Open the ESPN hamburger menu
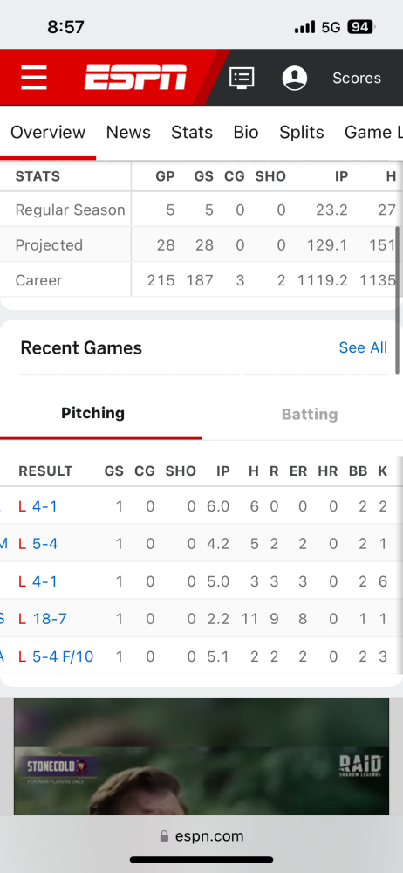Screen dimensions: 403x873 click(33, 78)
